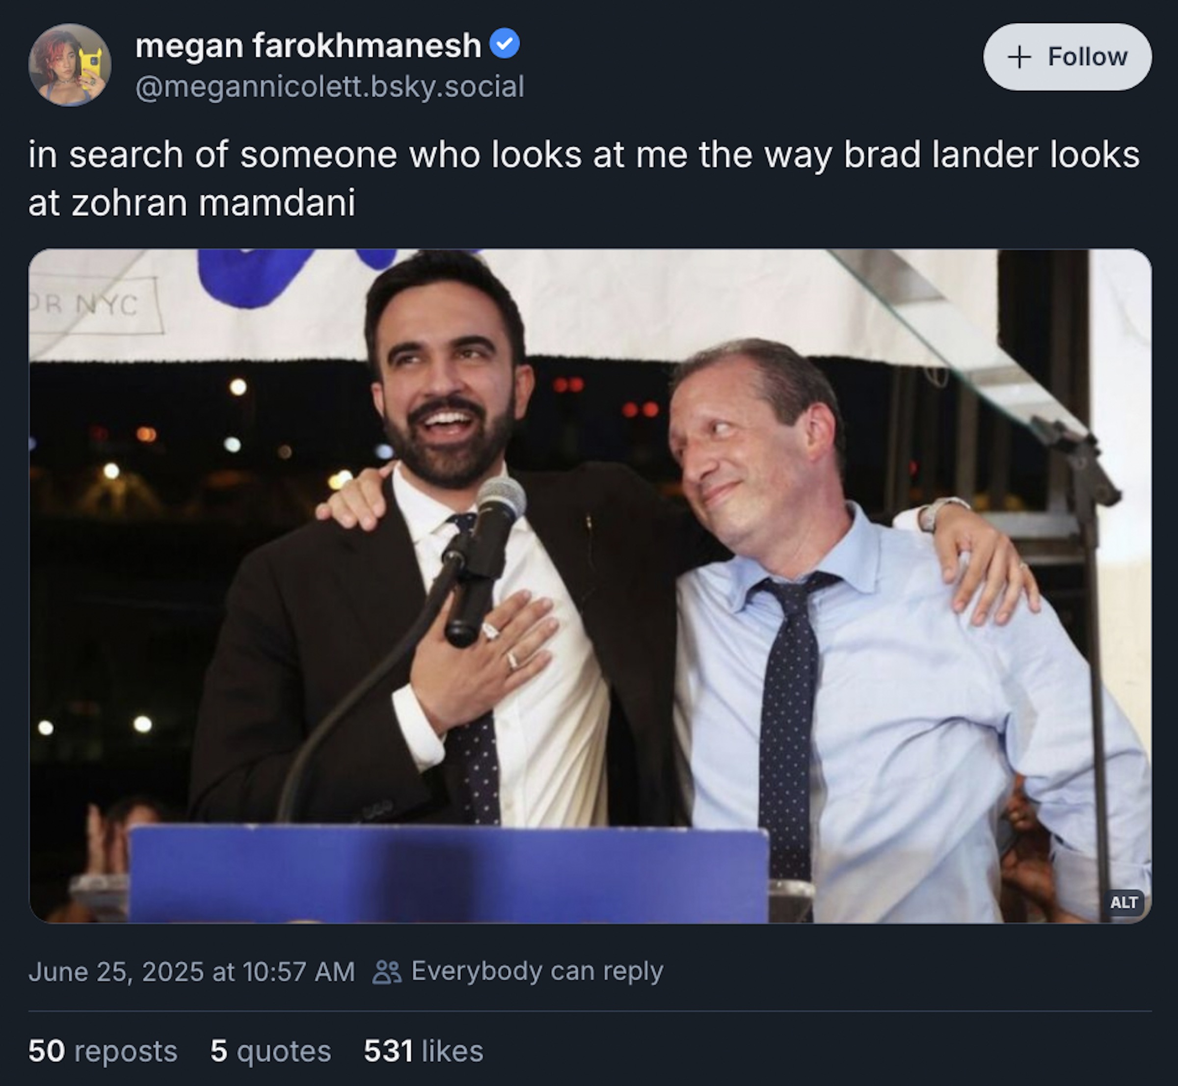Open the attached photo in the post
Viewport: 1178px width, 1086px height.
tap(589, 585)
